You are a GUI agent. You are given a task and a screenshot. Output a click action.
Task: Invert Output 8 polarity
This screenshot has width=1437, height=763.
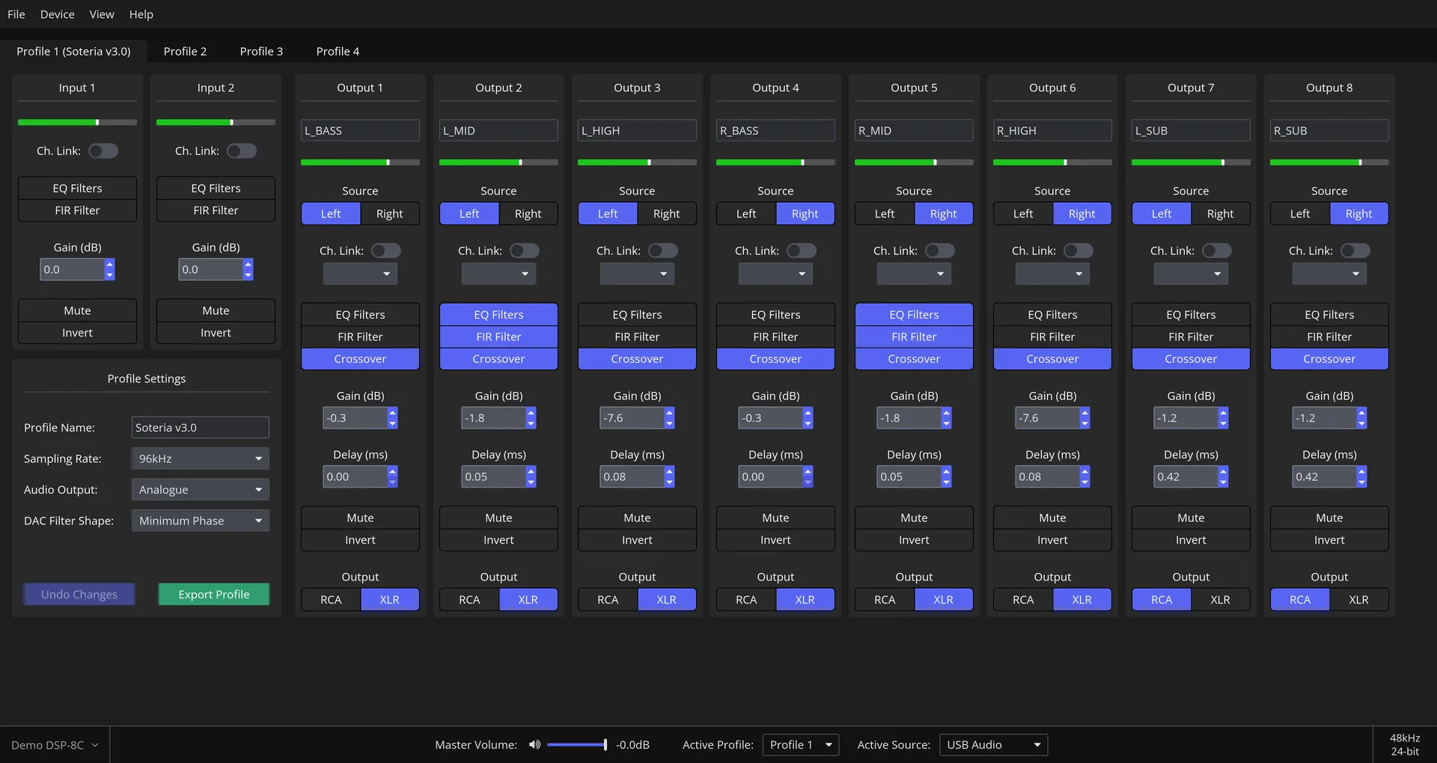coord(1329,540)
